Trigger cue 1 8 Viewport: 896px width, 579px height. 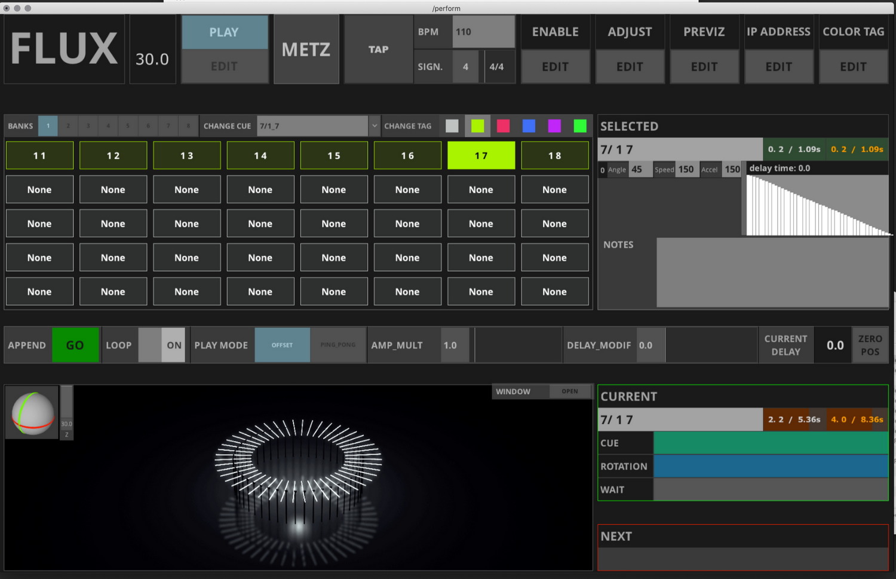[x=555, y=155]
